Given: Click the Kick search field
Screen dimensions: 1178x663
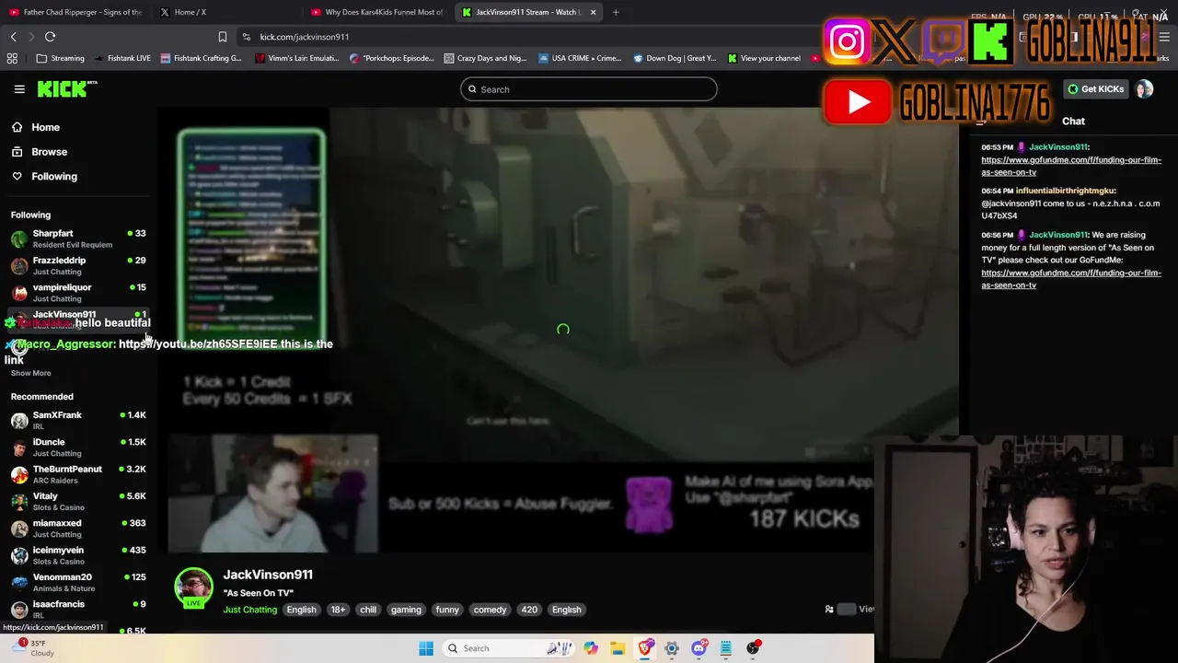Looking at the screenshot, I should 589,89.
